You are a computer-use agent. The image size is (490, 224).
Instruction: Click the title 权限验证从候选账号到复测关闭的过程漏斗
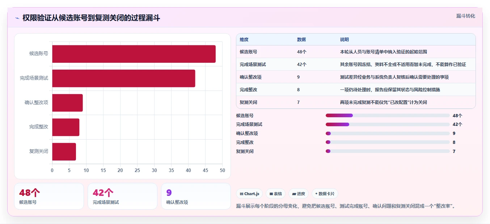pyautogui.click(x=91, y=18)
